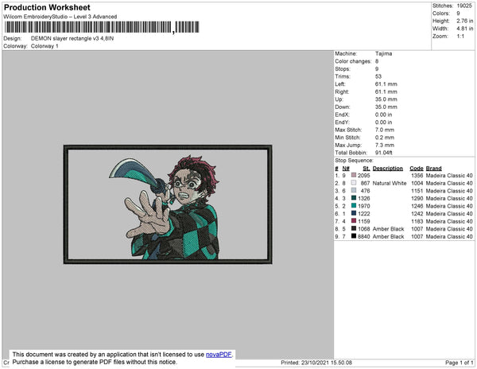
Task: Click the 'Brand' column header
Action: 434,169
